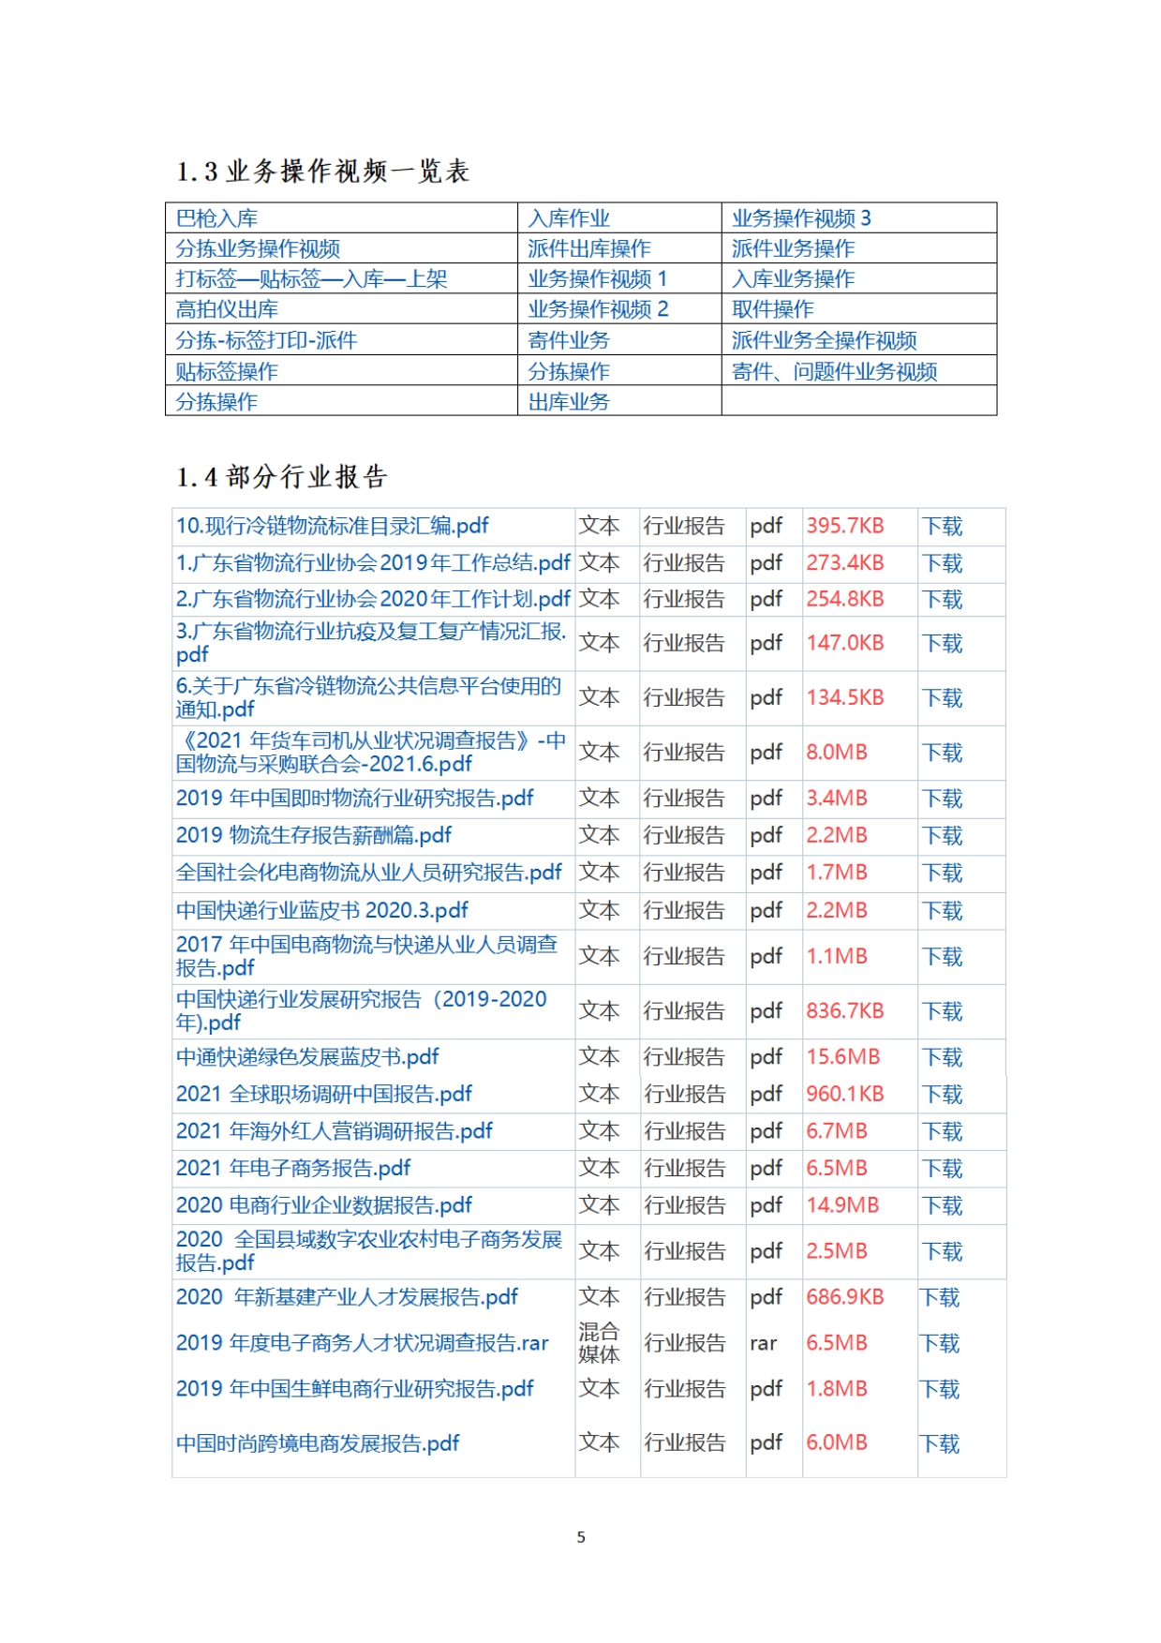Open 3.广东省物流行业抗疫及复工复产情况汇报.pdf
Image resolution: width=1161 pixels, height=1643 pixels.
(371, 643)
